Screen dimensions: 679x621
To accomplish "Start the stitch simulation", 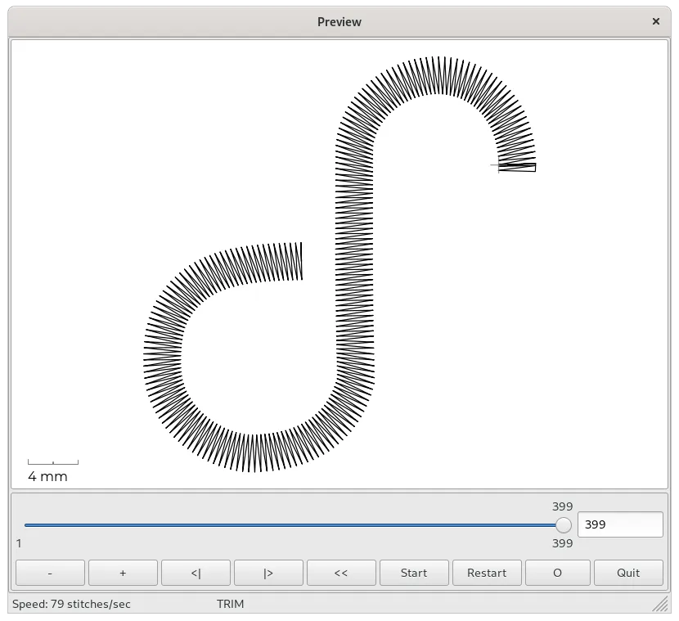I will 414,573.
